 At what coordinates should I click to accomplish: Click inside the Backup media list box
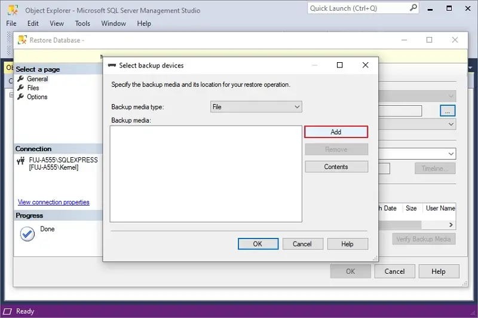tap(206, 174)
